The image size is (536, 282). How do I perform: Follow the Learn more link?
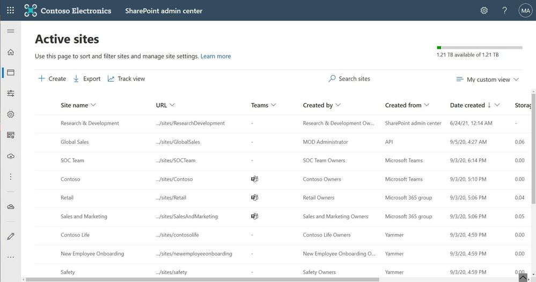pyautogui.click(x=216, y=56)
